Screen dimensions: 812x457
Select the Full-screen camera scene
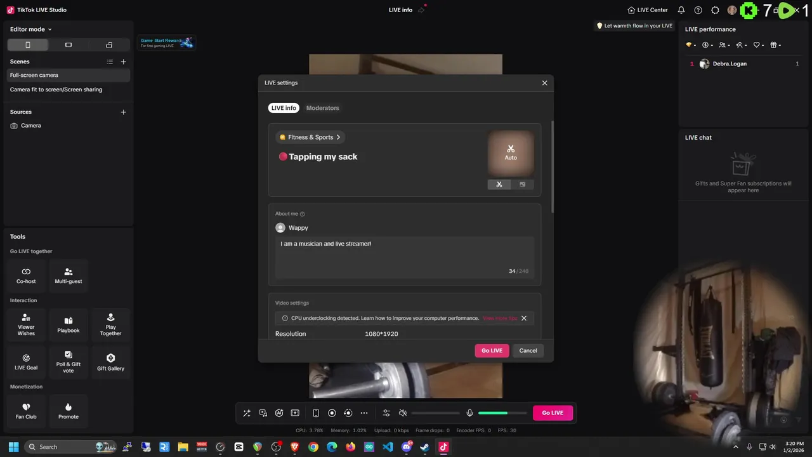coord(69,75)
